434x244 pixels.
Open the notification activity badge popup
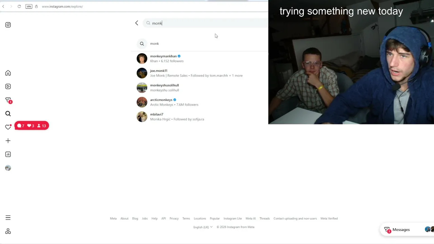click(32, 126)
